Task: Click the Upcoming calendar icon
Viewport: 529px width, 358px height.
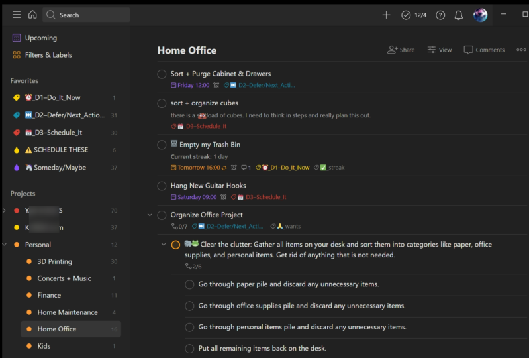Action: [17, 38]
